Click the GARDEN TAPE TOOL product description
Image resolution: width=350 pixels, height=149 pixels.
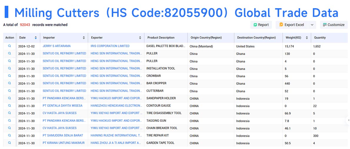coord(160,143)
